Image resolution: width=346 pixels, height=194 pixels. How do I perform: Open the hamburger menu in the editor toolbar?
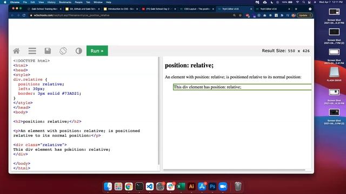pyautogui.click(x=32, y=51)
